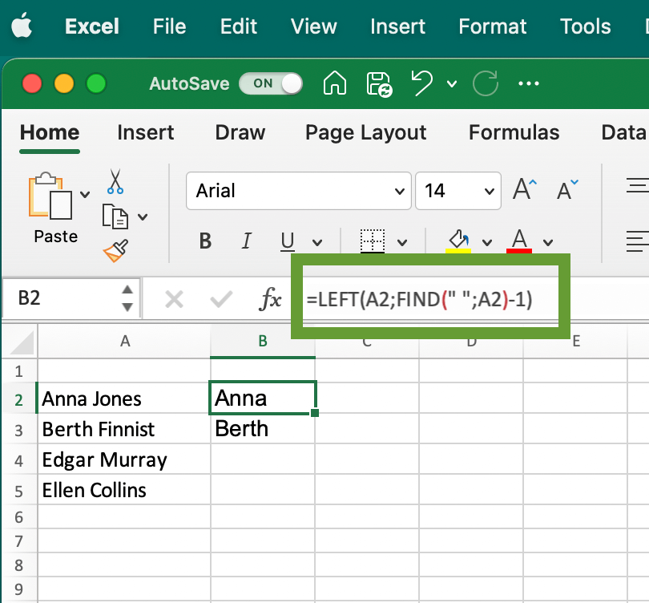The height and width of the screenshot is (603, 649).
Task: Open the Format menu
Action: pos(493,26)
